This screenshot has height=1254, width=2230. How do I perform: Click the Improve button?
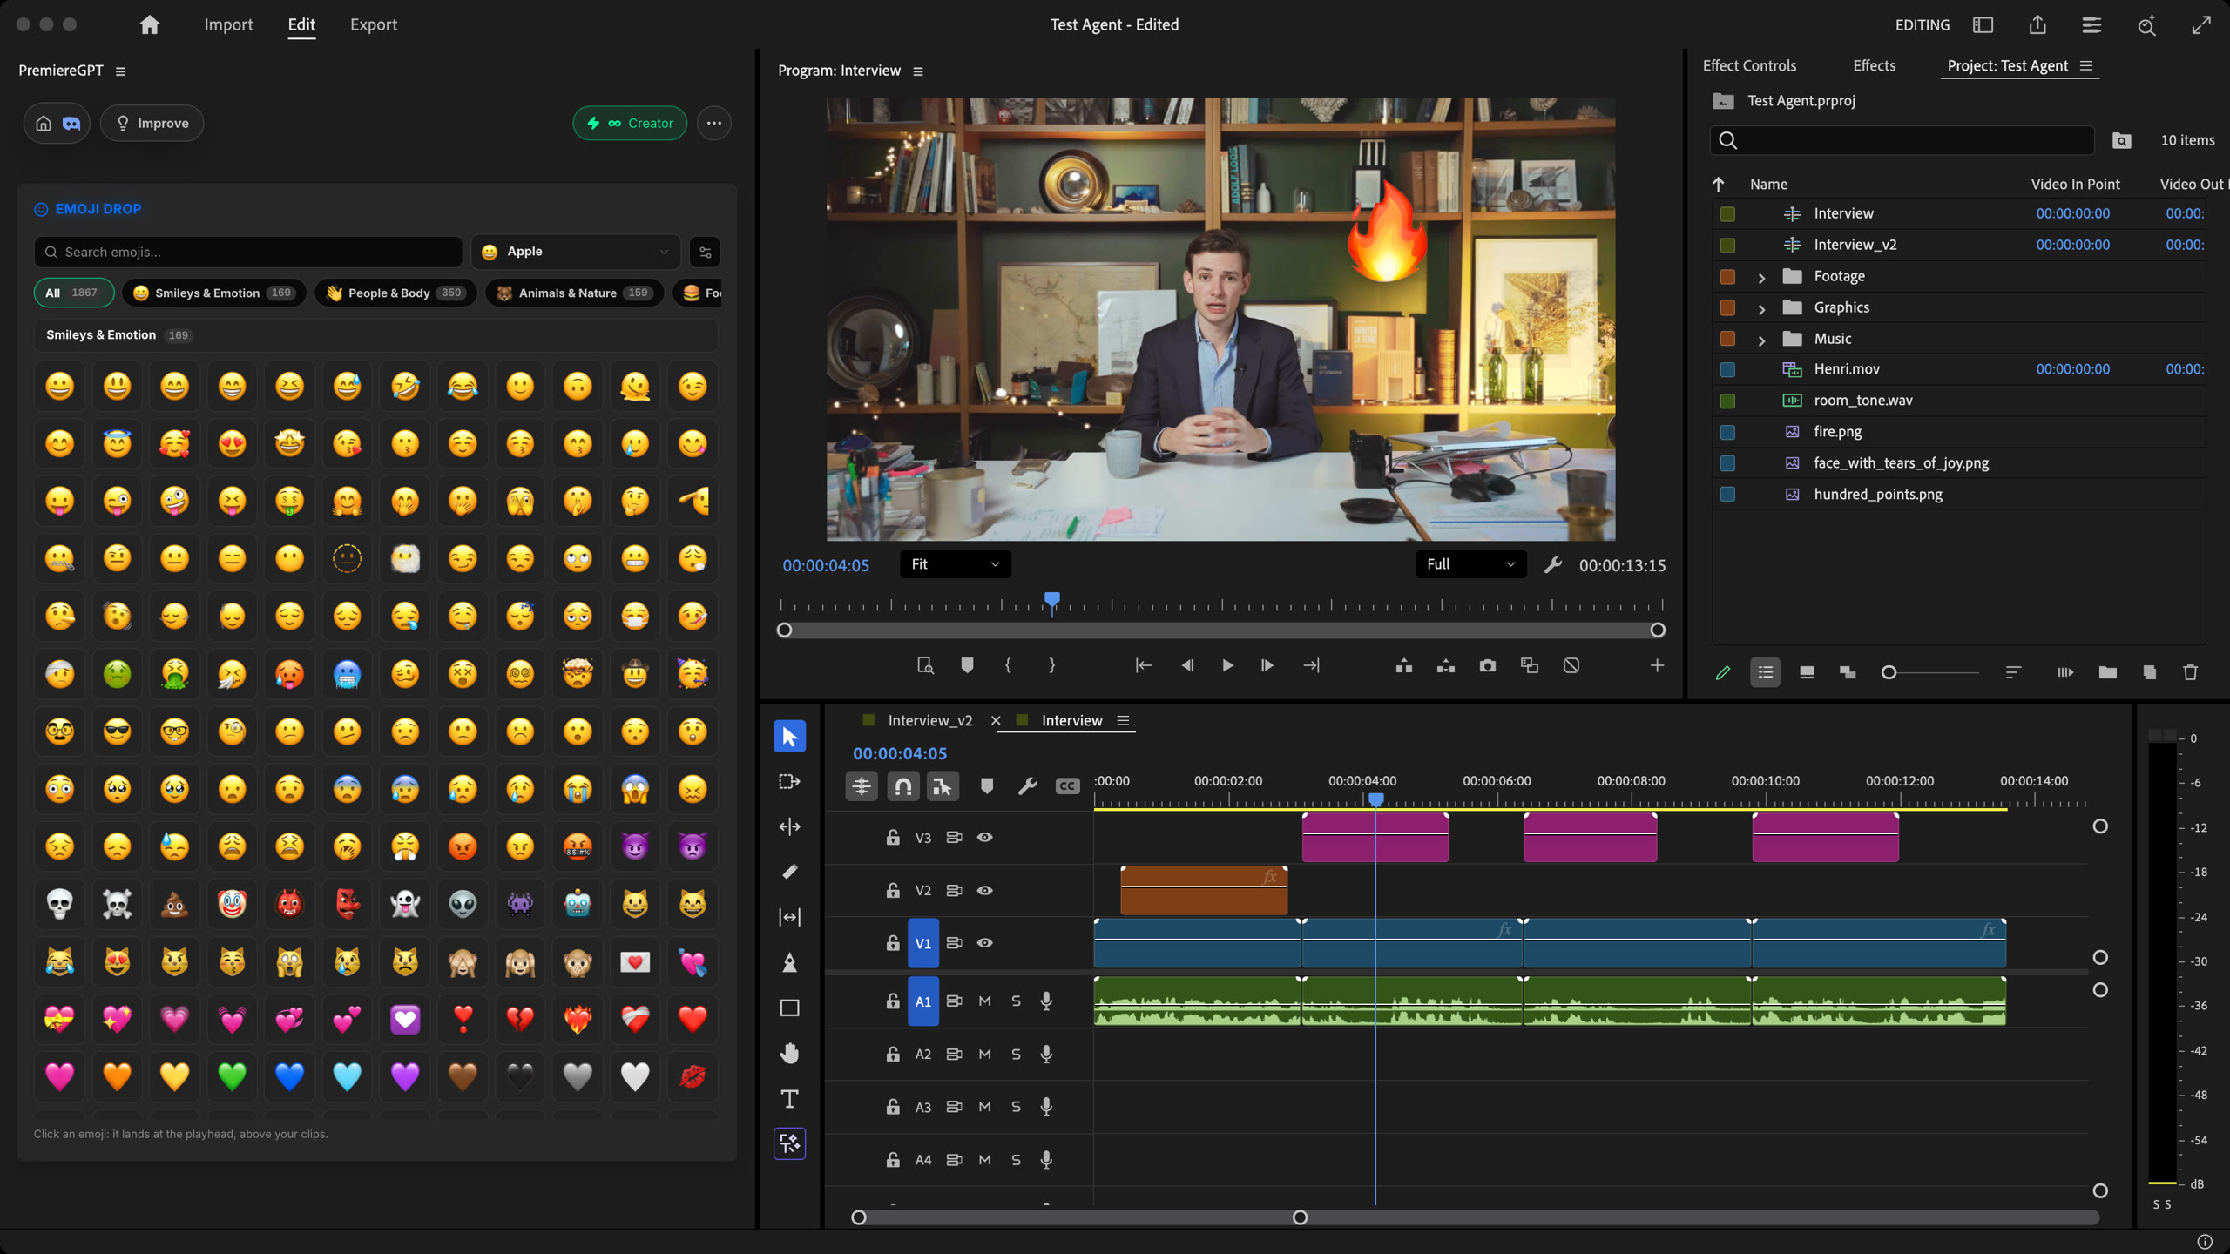[152, 124]
